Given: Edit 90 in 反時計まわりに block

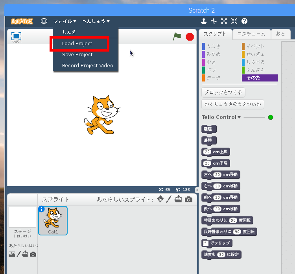Looking at the screenshot, I should 237,232.
